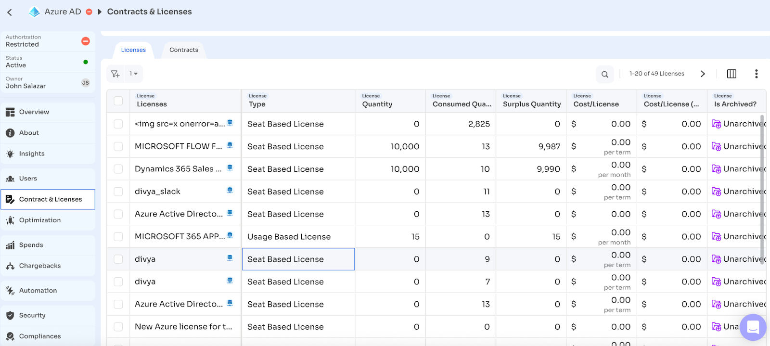Select checkbox for <img src=x onerror license row
This screenshot has height=346, width=770.
(118, 124)
